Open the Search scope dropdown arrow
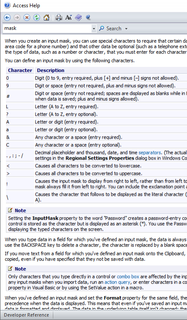This screenshot has width=187, height=320. click(126, 29)
